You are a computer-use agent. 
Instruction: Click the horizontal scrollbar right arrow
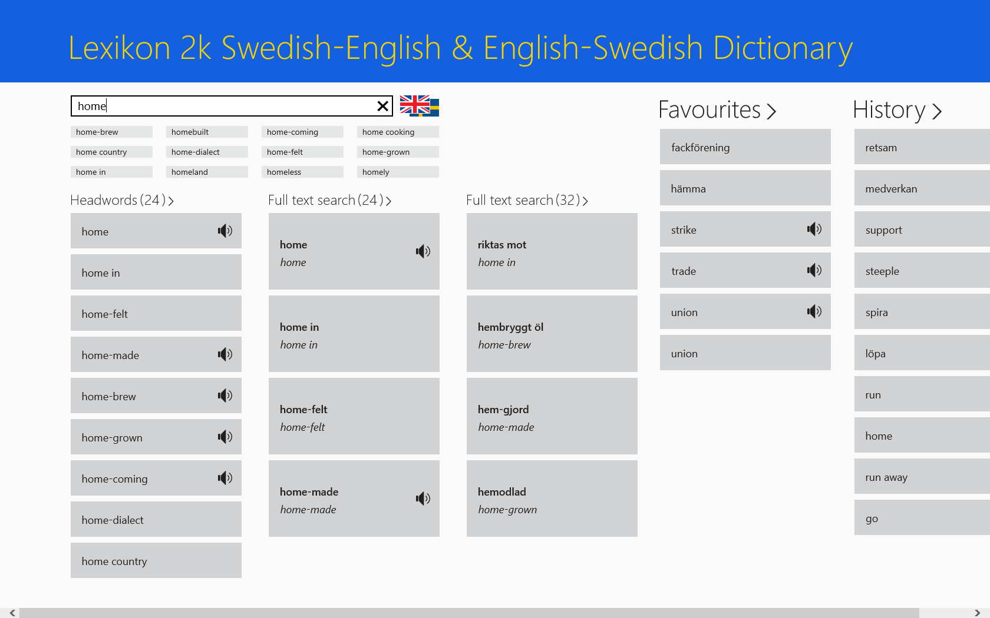(977, 613)
